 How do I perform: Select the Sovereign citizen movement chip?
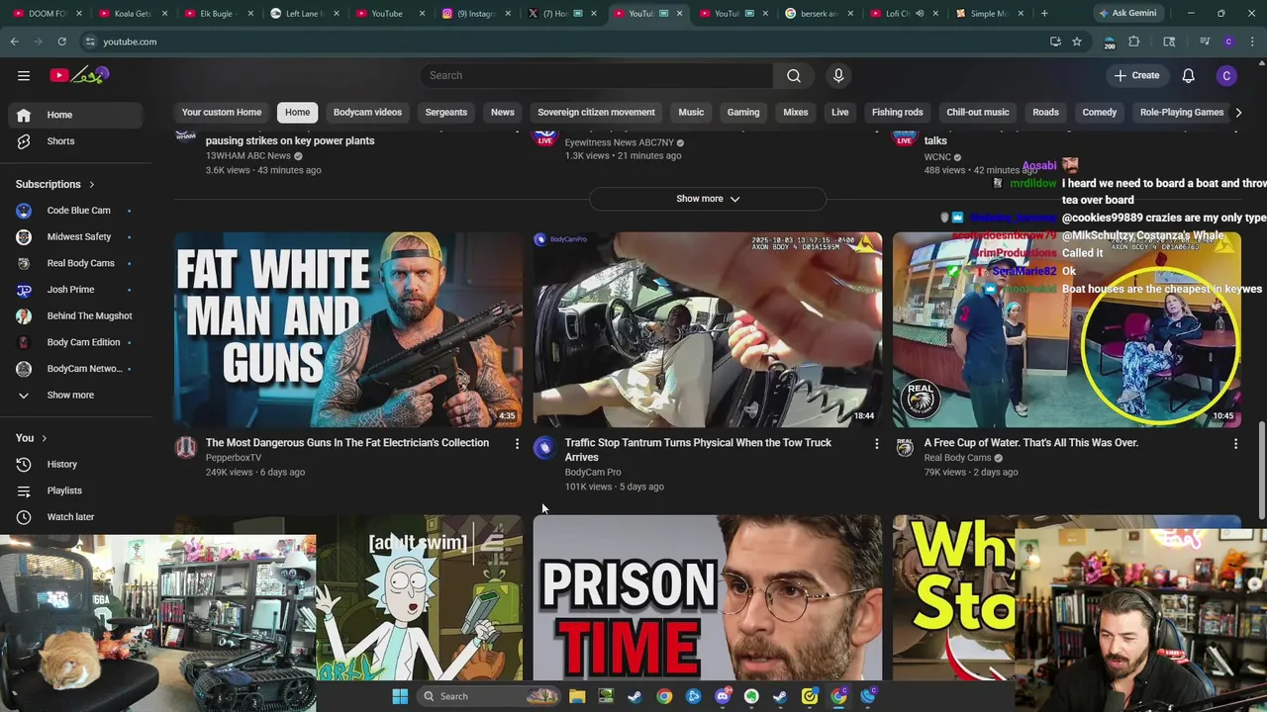596,112
